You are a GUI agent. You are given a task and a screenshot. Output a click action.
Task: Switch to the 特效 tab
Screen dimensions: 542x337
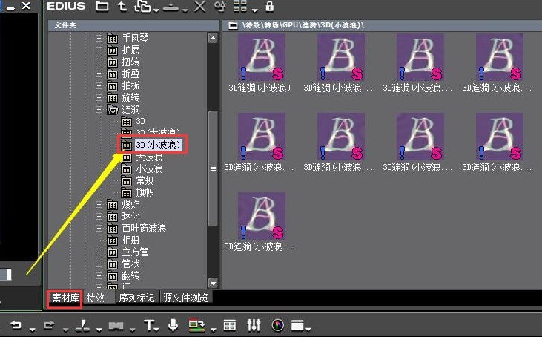[96, 298]
